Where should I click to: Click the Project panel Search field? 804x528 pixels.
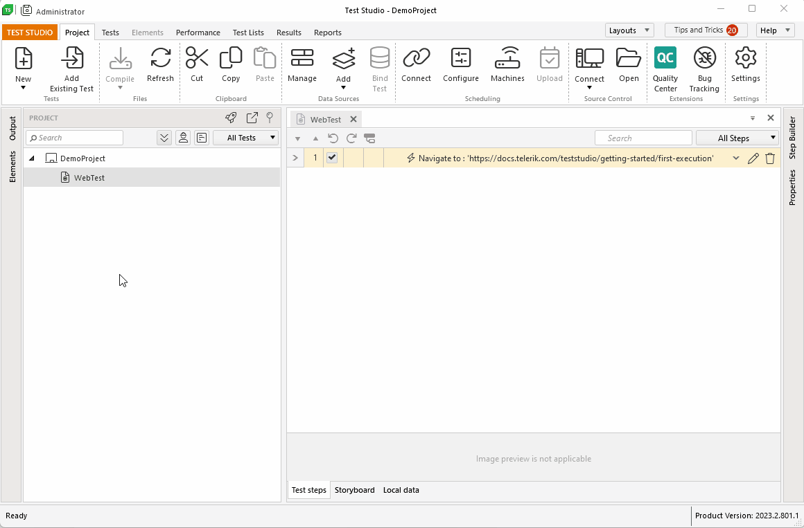tap(74, 138)
